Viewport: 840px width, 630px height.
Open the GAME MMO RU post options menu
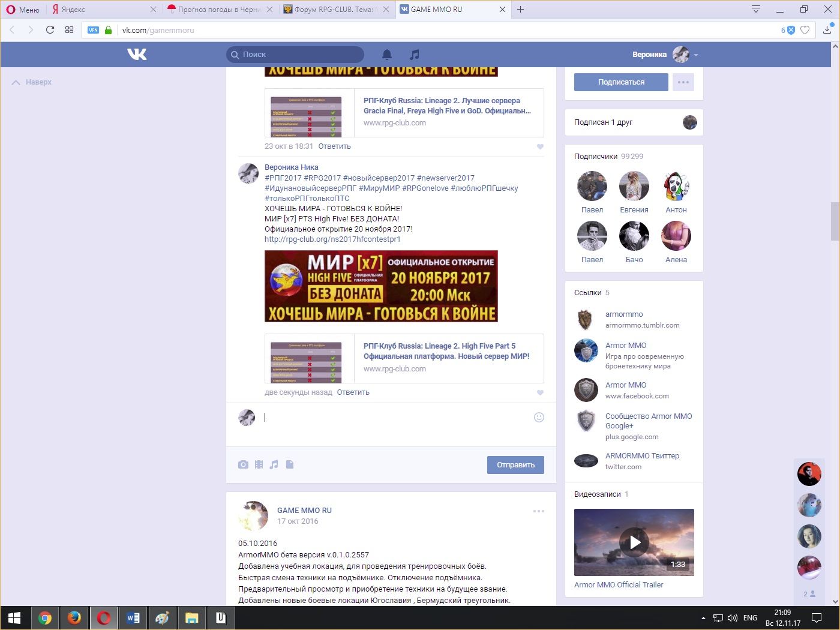click(x=539, y=511)
